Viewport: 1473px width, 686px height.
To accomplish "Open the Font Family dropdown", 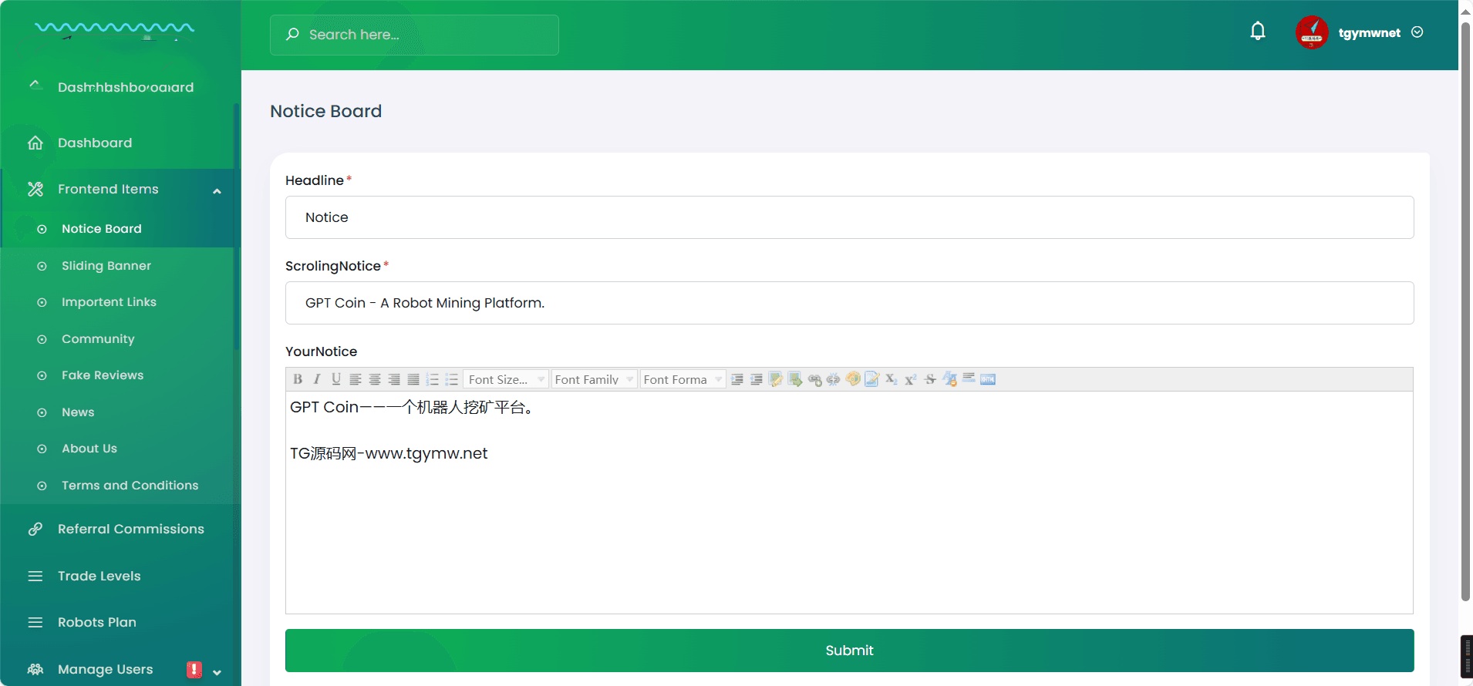I will click(x=594, y=379).
